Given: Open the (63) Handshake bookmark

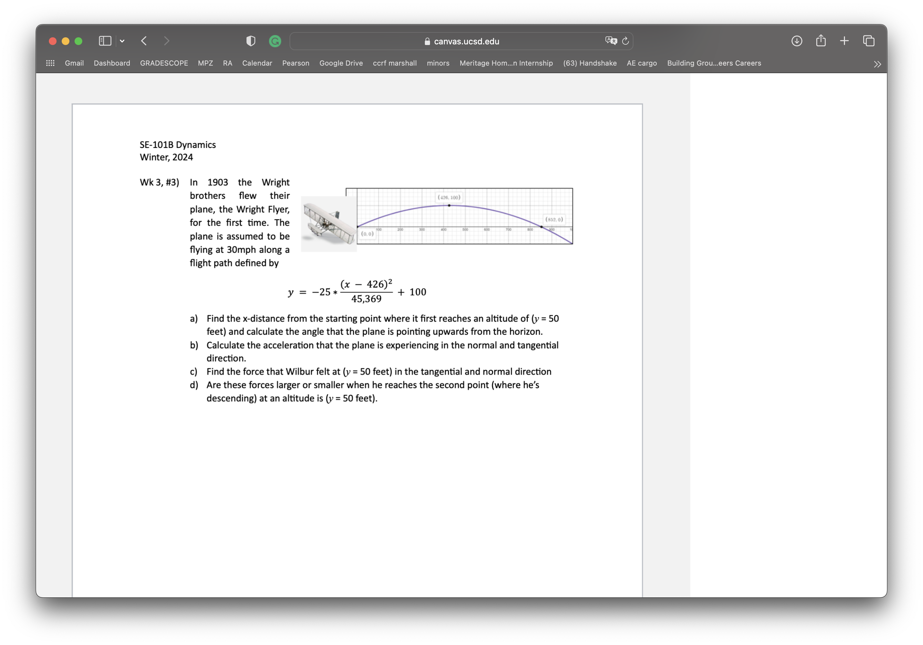Looking at the screenshot, I should pos(590,63).
